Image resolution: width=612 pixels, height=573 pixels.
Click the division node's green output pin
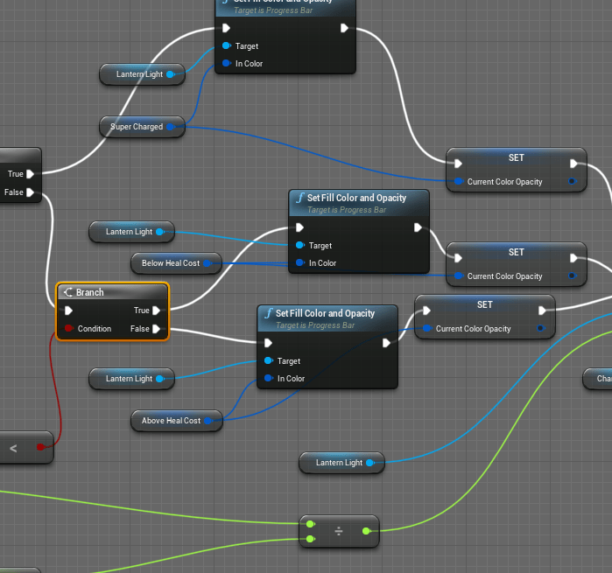click(x=365, y=531)
